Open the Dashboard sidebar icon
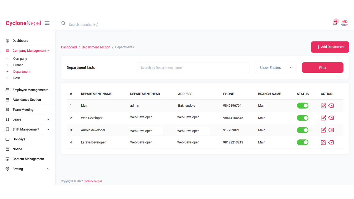 7,41
